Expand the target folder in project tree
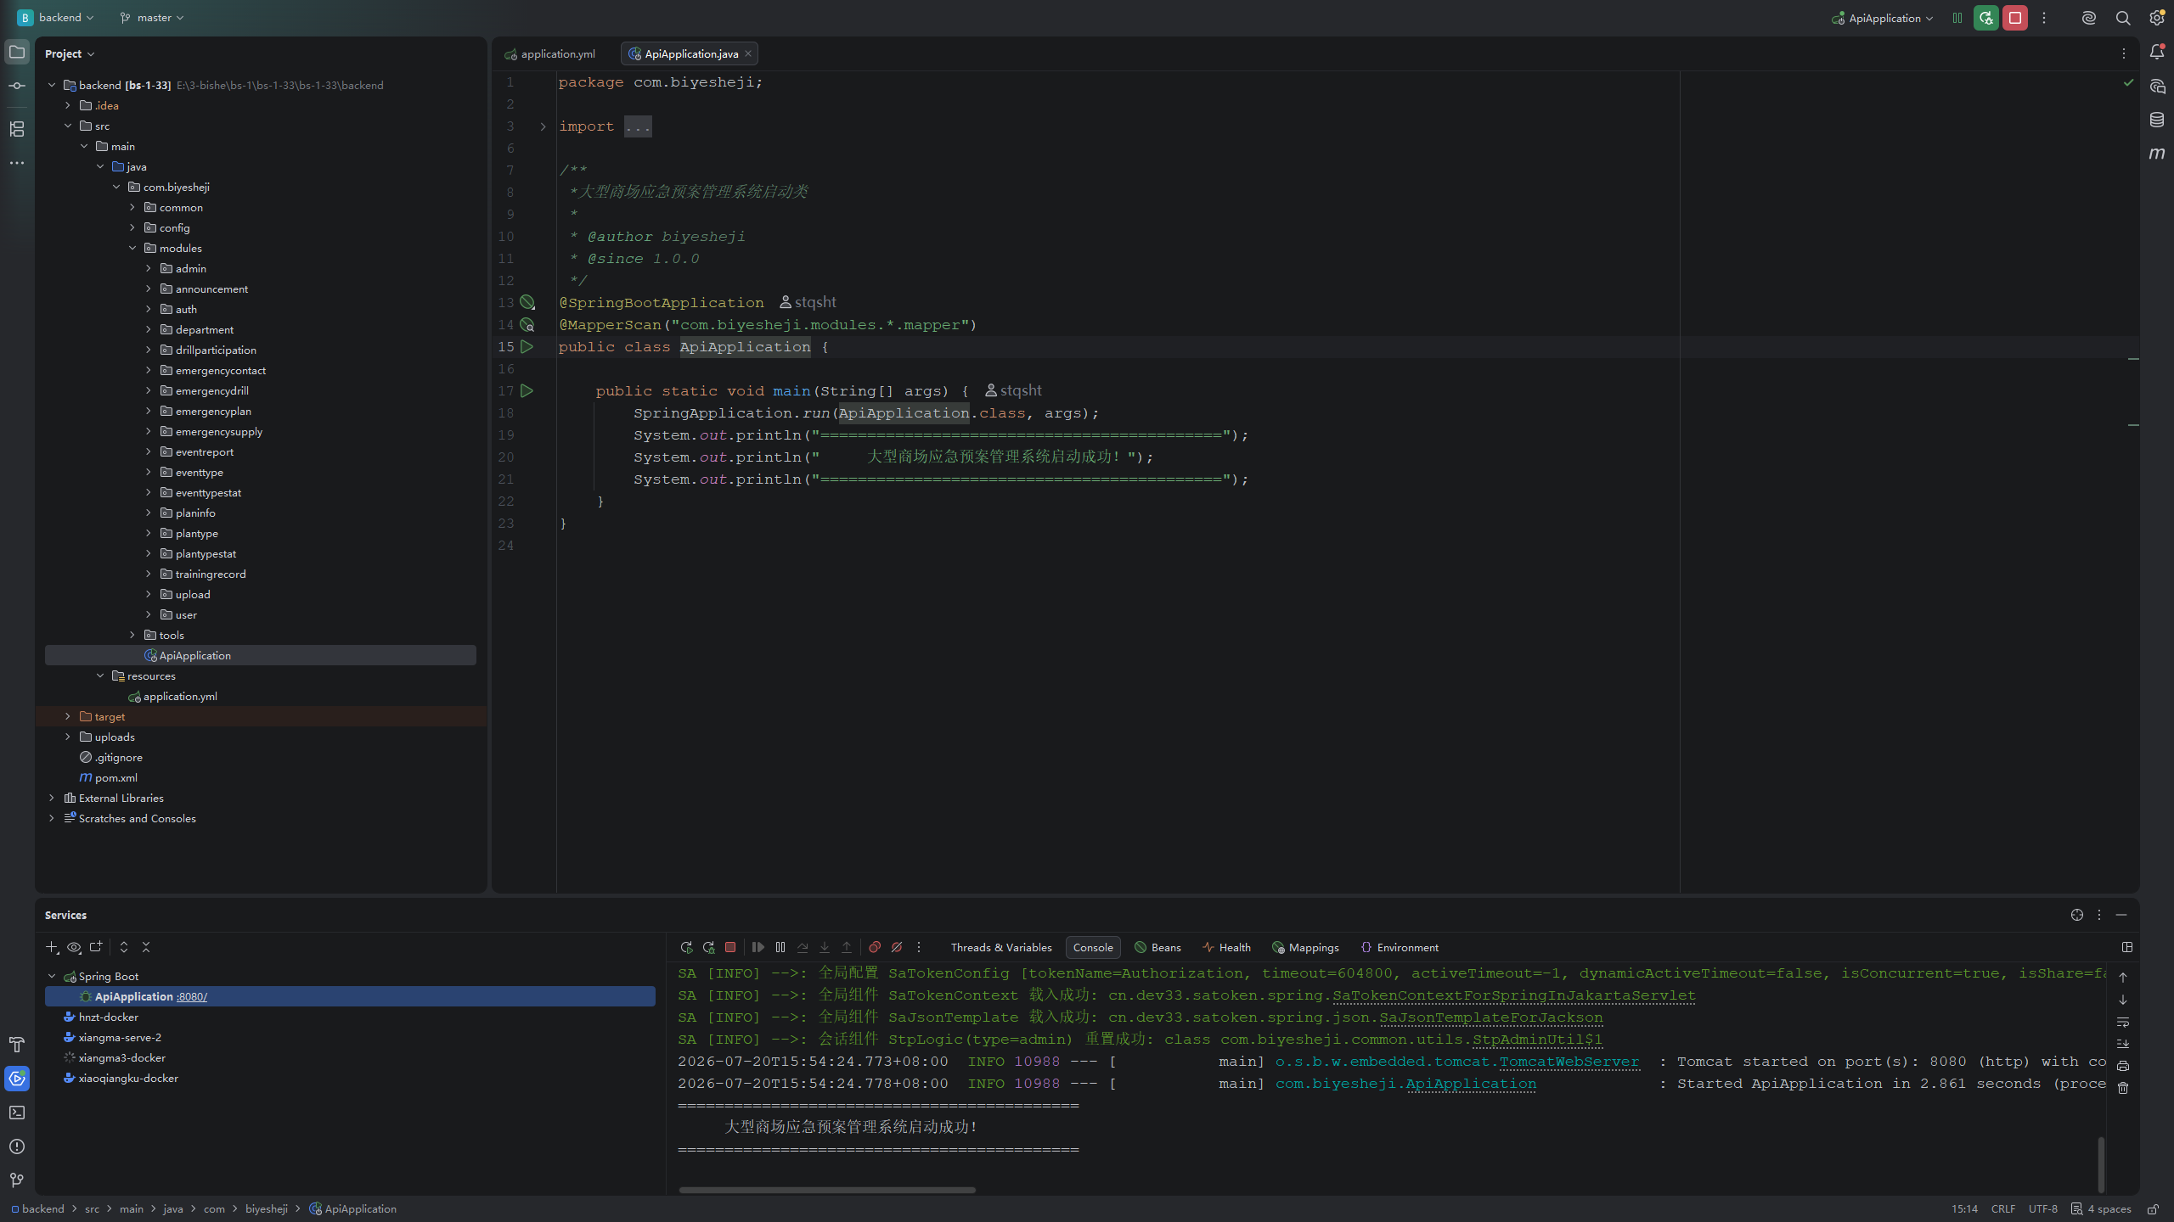Screen dimensions: 2174x1222 [x=68, y=717]
